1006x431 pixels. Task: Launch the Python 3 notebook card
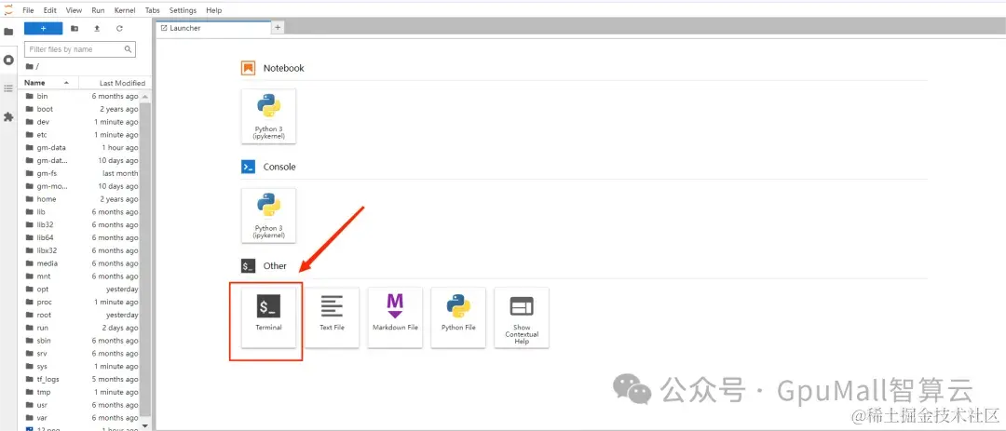[269, 116]
